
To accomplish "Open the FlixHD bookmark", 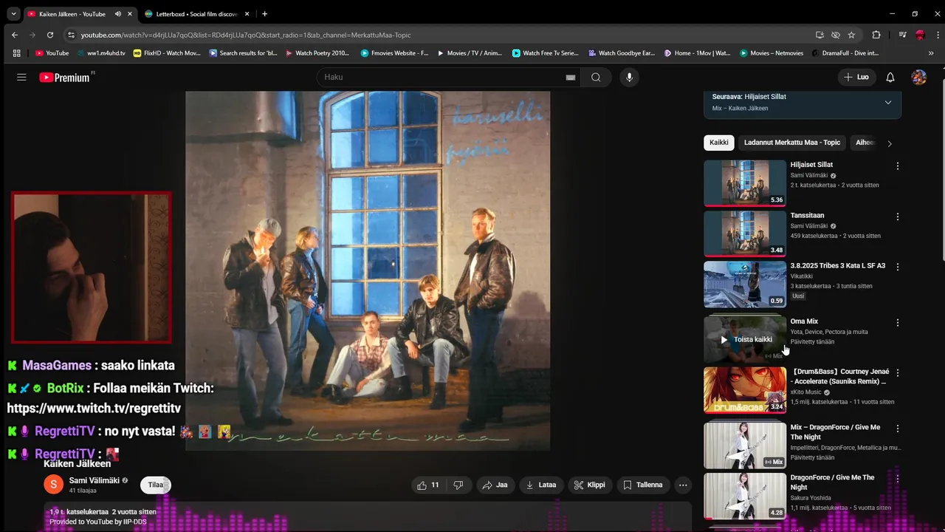I will pos(167,53).
